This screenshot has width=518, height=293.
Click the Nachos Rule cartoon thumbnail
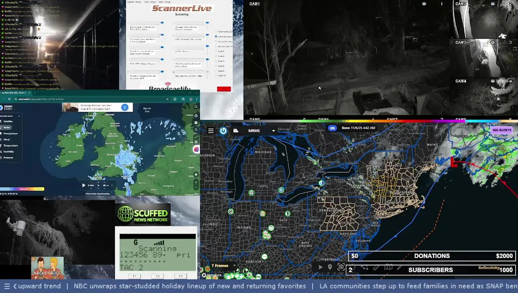[x=47, y=267]
